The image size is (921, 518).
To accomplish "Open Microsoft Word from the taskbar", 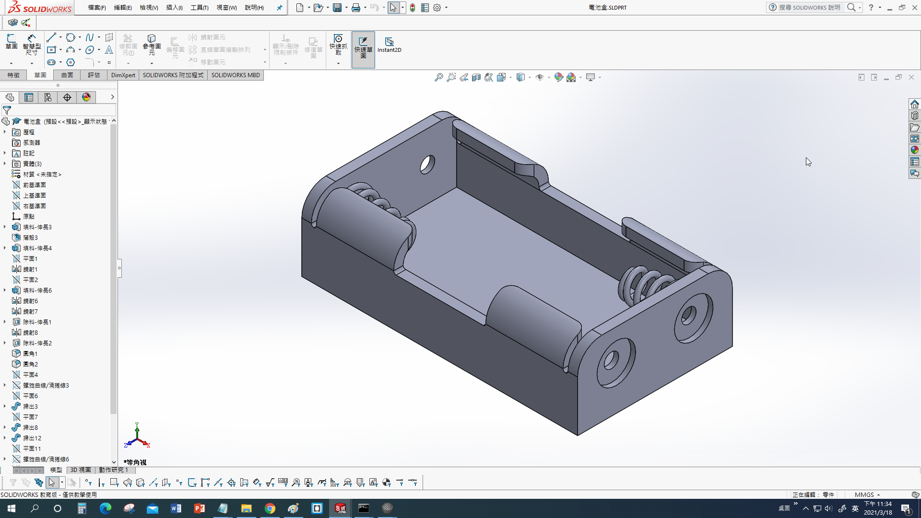I will [176, 508].
